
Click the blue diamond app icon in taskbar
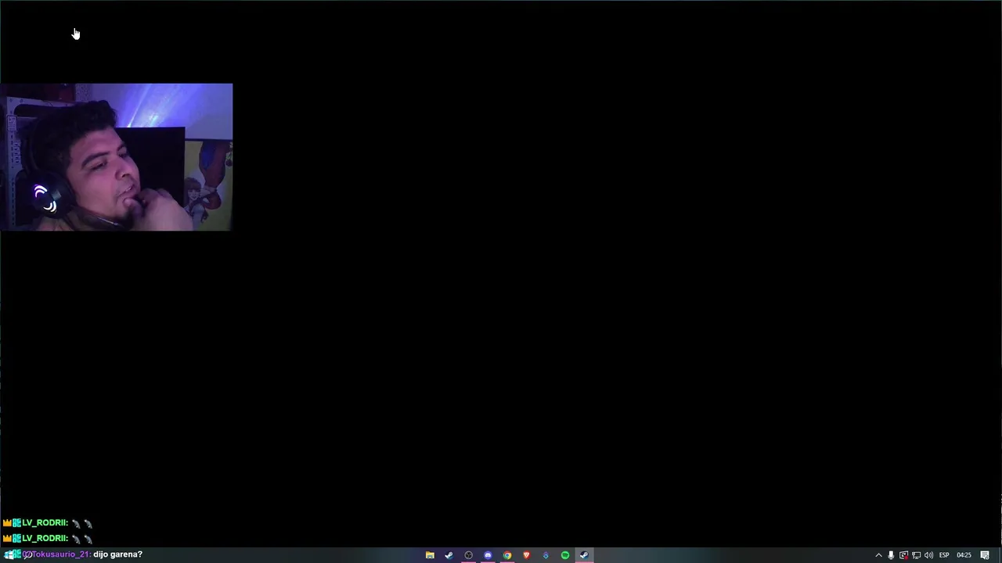click(546, 555)
